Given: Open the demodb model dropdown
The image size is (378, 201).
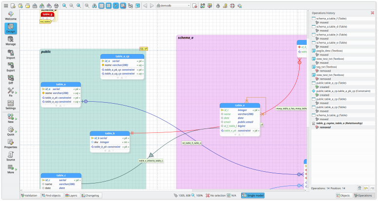Looking at the screenshot, I should point(173,5).
